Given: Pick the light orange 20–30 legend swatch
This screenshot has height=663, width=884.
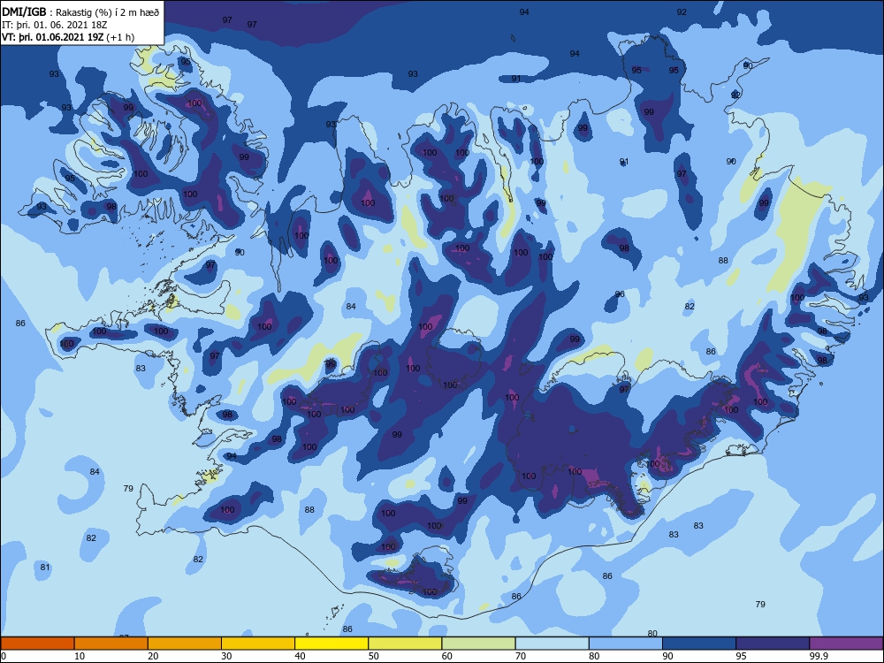Looking at the screenshot, I should (x=185, y=644).
